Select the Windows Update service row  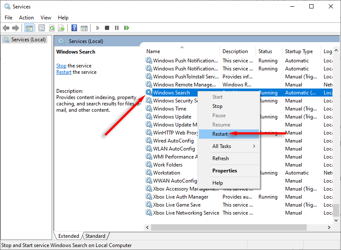[x=172, y=117]
